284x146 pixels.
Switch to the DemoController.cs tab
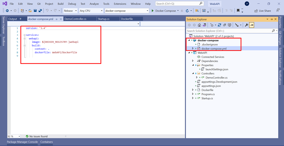[75, 19]
